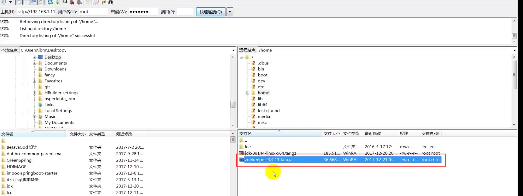Click zookeeper archive file icon
The height and width of the screenshot is (196, 523).
241,160
